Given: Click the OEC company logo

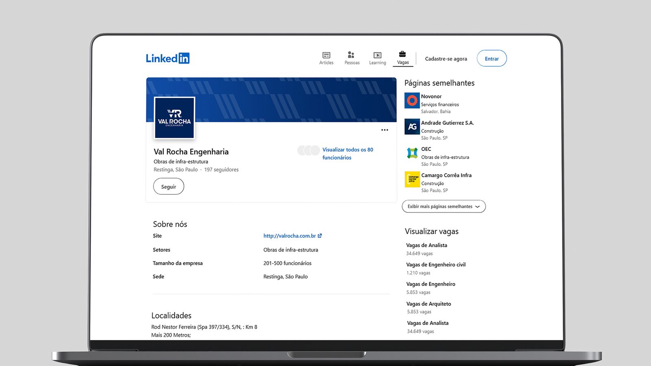Looking at the screenshot, I should coord(412,153).
